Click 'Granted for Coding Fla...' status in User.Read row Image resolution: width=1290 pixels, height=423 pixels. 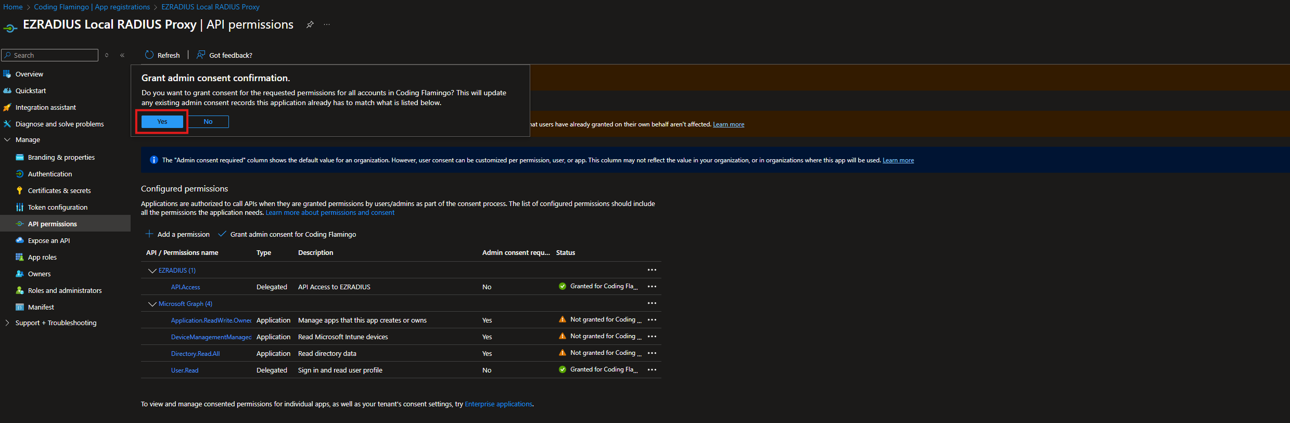tap(604, 369)
